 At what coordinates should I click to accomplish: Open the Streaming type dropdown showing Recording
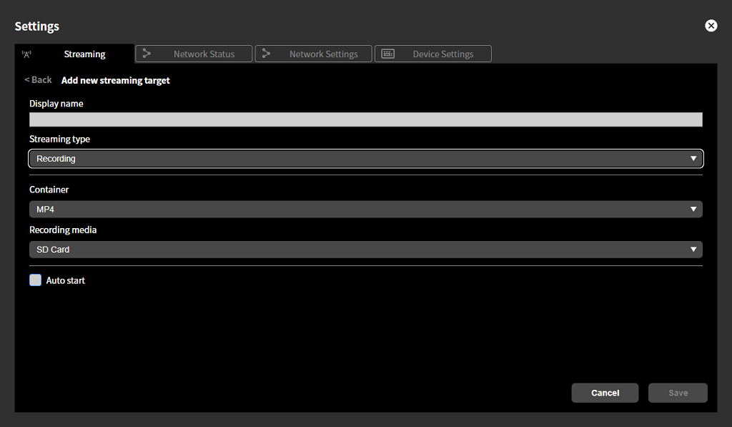click(x=366, y=158)
